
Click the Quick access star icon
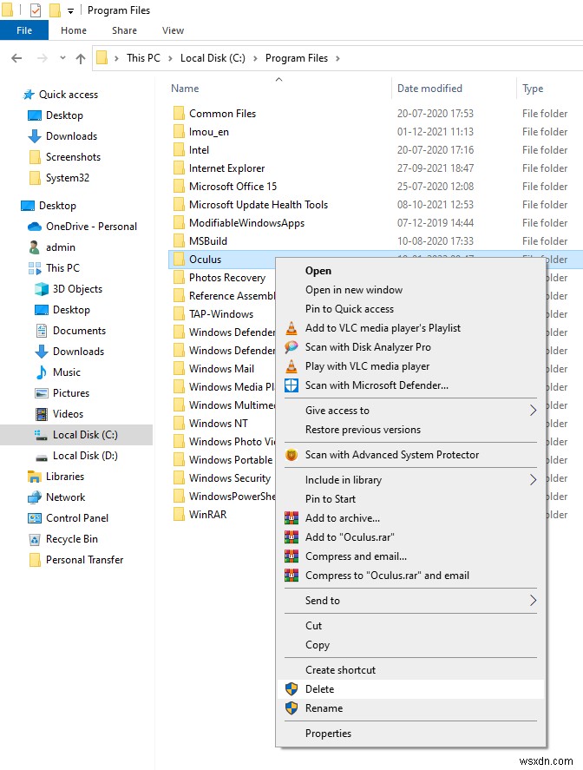29,95
